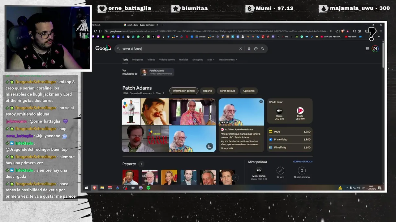Open the 'Herramientas' dropdown
Viewport: 396px width, 222px height.
228,60
